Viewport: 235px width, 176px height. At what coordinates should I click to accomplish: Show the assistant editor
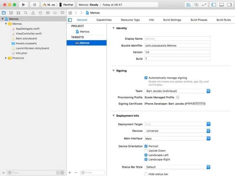tap(196, 5)
